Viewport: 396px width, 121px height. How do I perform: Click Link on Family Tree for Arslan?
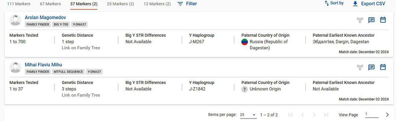81,48
